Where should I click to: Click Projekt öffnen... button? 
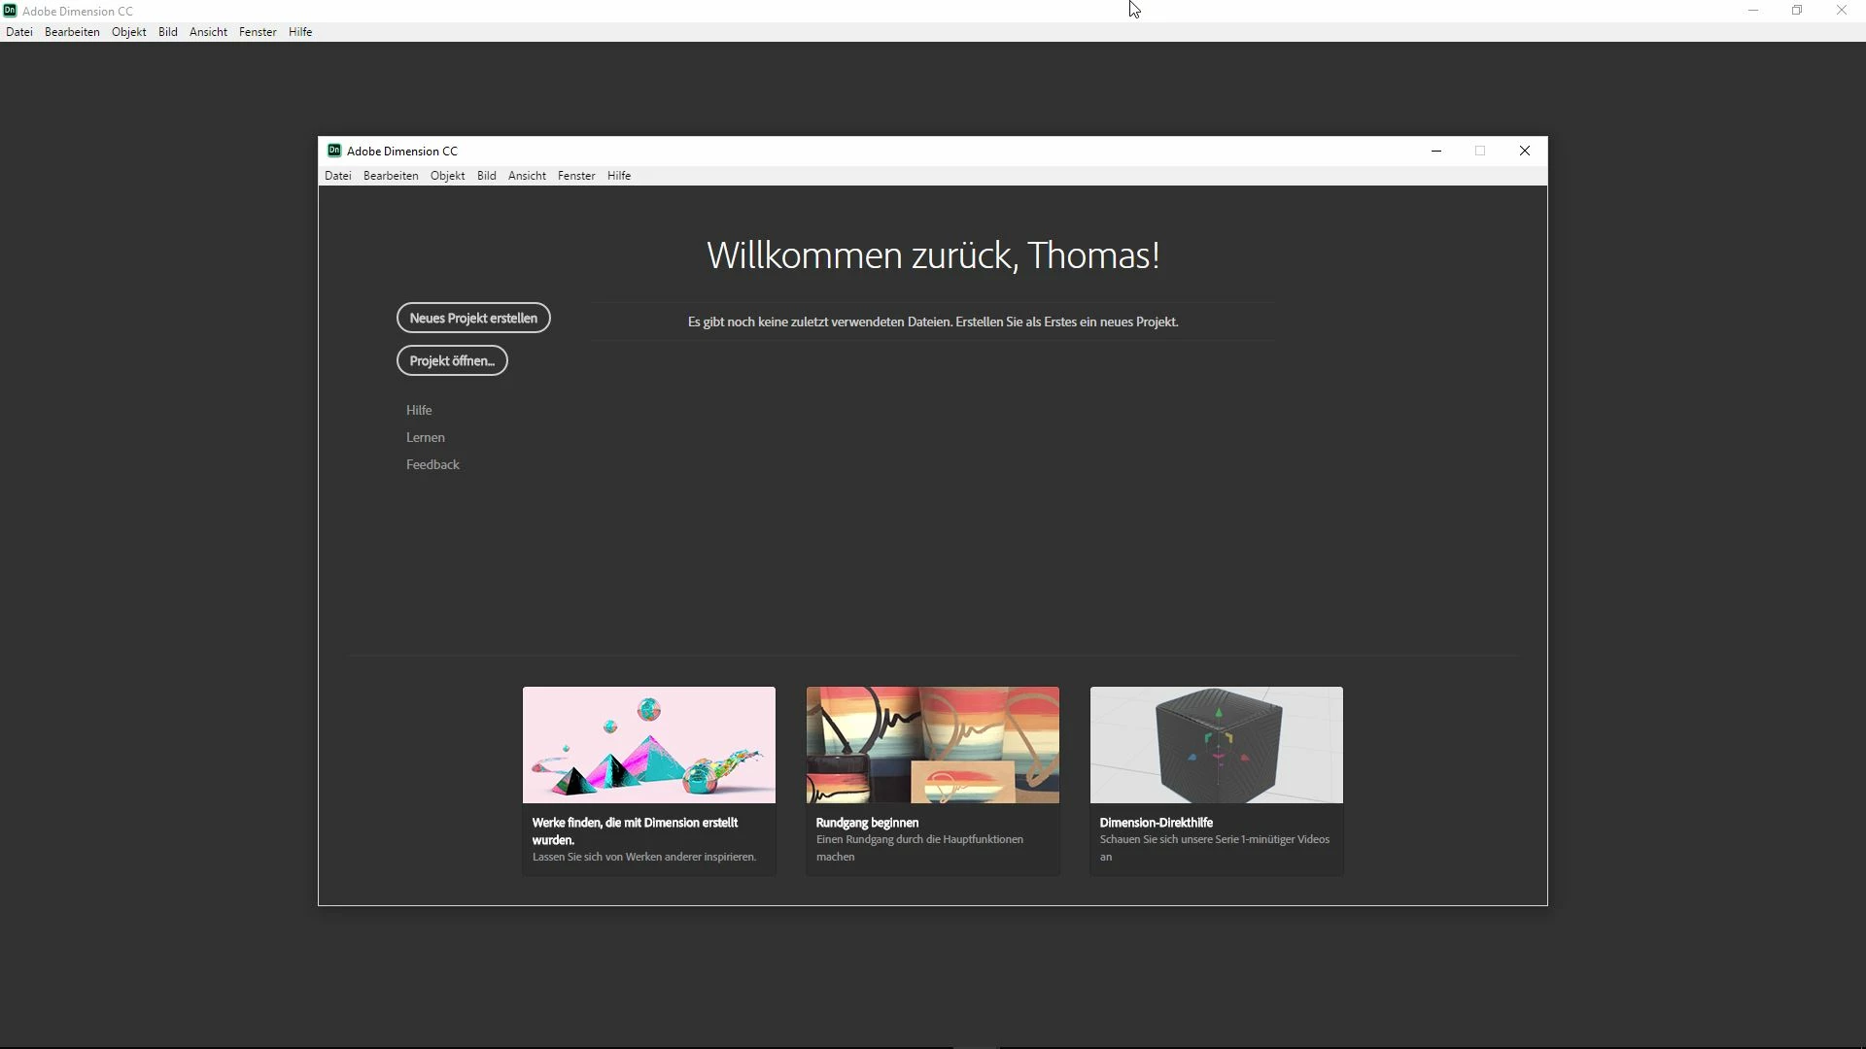pos(452,360)
